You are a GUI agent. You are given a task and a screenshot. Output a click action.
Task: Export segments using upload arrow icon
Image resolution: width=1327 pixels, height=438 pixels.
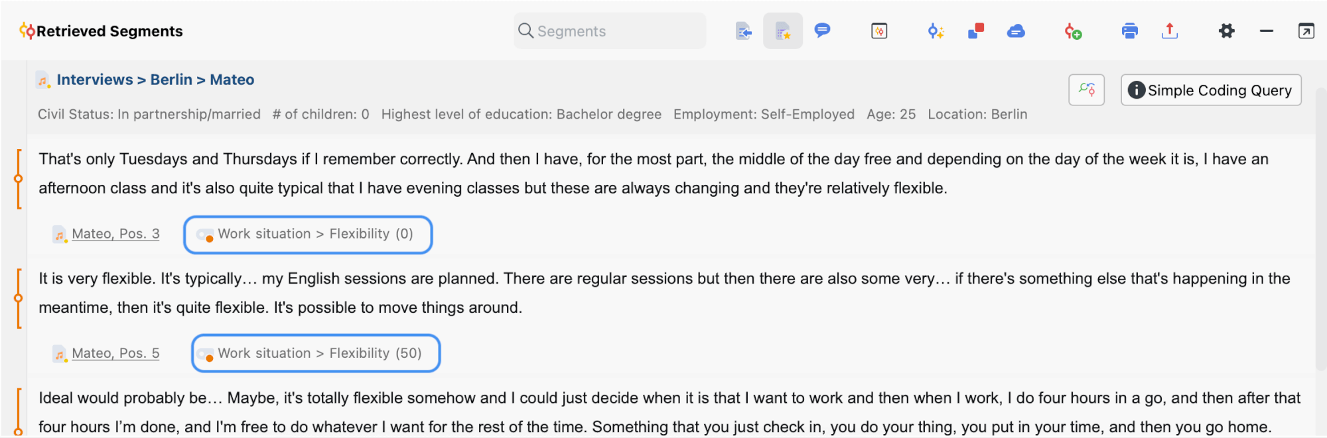(x=1170, y=31)
